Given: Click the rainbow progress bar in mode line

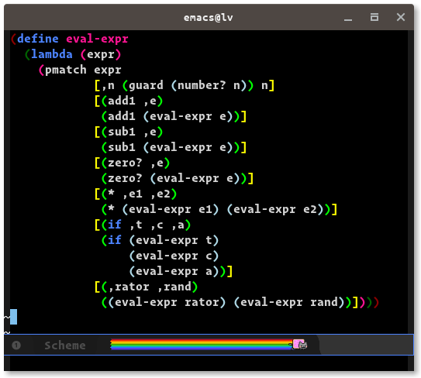Looking at the screenshot, I should click(x=202, y=345).
